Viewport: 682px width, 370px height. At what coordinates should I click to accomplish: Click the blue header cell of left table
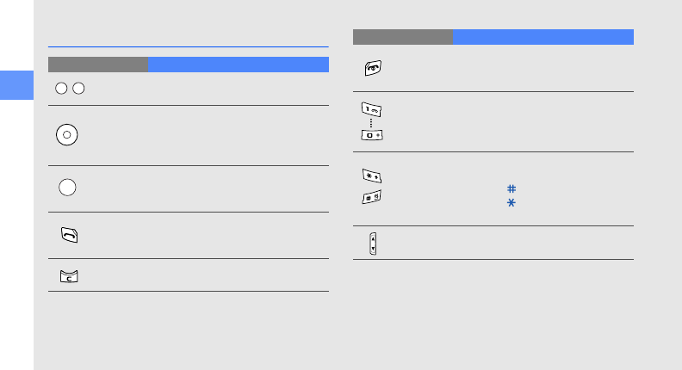239,65
